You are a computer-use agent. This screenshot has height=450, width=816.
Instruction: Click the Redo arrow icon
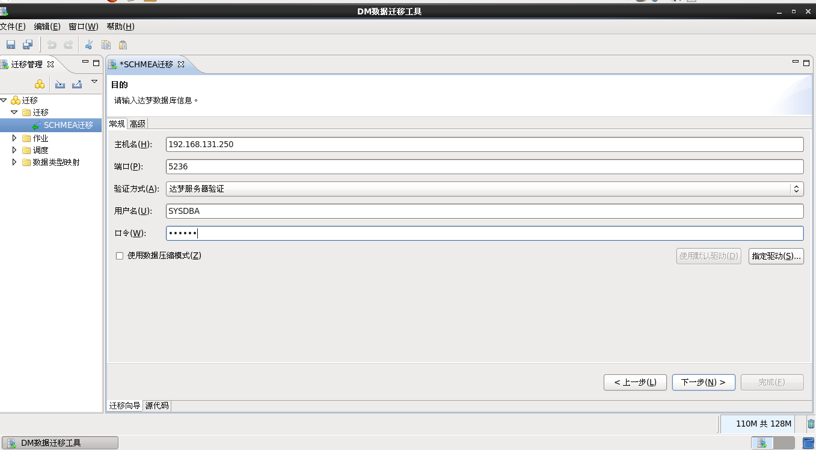point(69,44)
